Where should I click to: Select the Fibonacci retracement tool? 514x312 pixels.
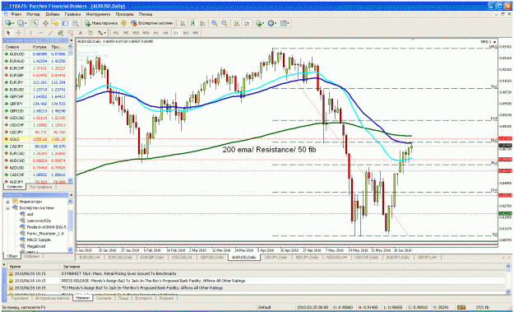pos(70,33)
